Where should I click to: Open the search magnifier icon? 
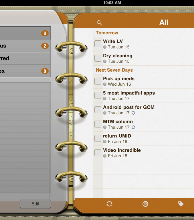pos(99,23)
